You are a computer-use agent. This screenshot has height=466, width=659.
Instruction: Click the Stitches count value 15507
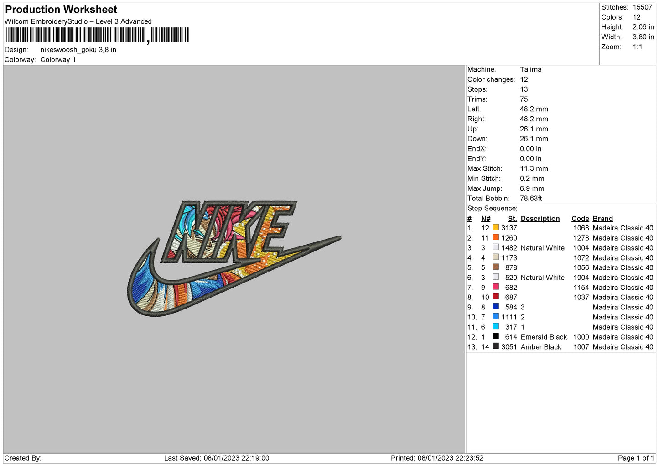(x=642, y=7)
